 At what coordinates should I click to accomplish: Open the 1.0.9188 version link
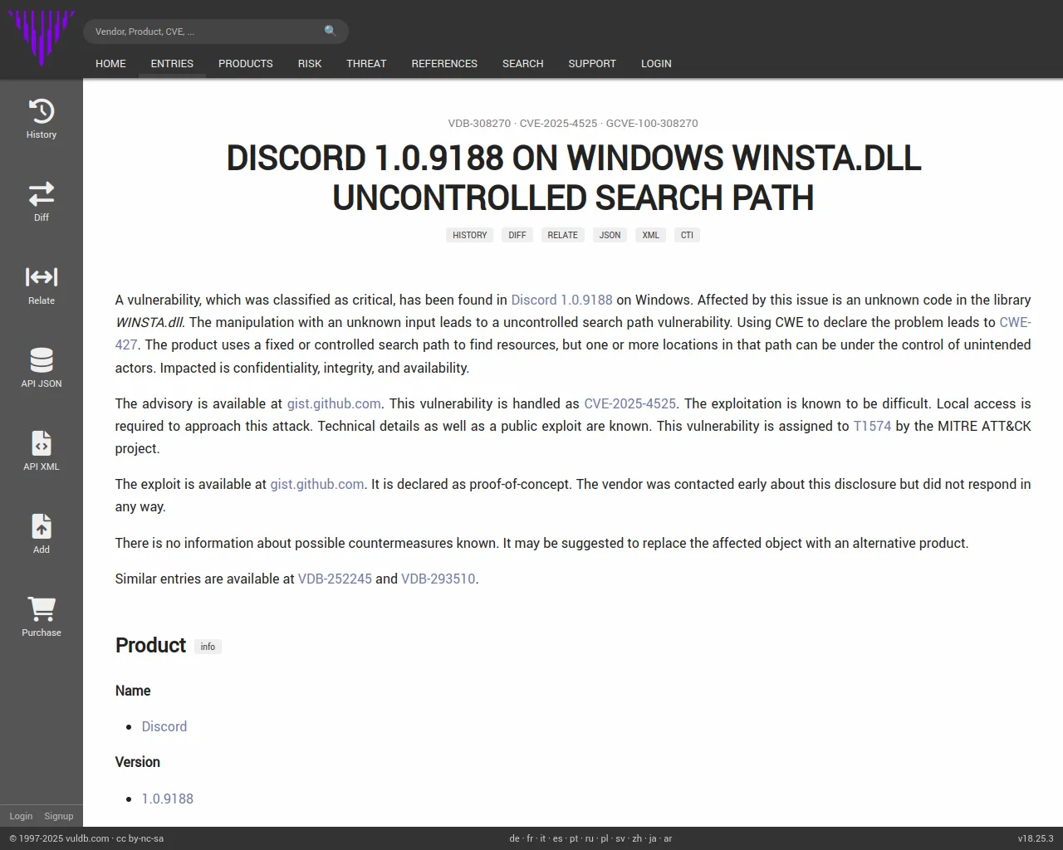(x=167, y=799)
